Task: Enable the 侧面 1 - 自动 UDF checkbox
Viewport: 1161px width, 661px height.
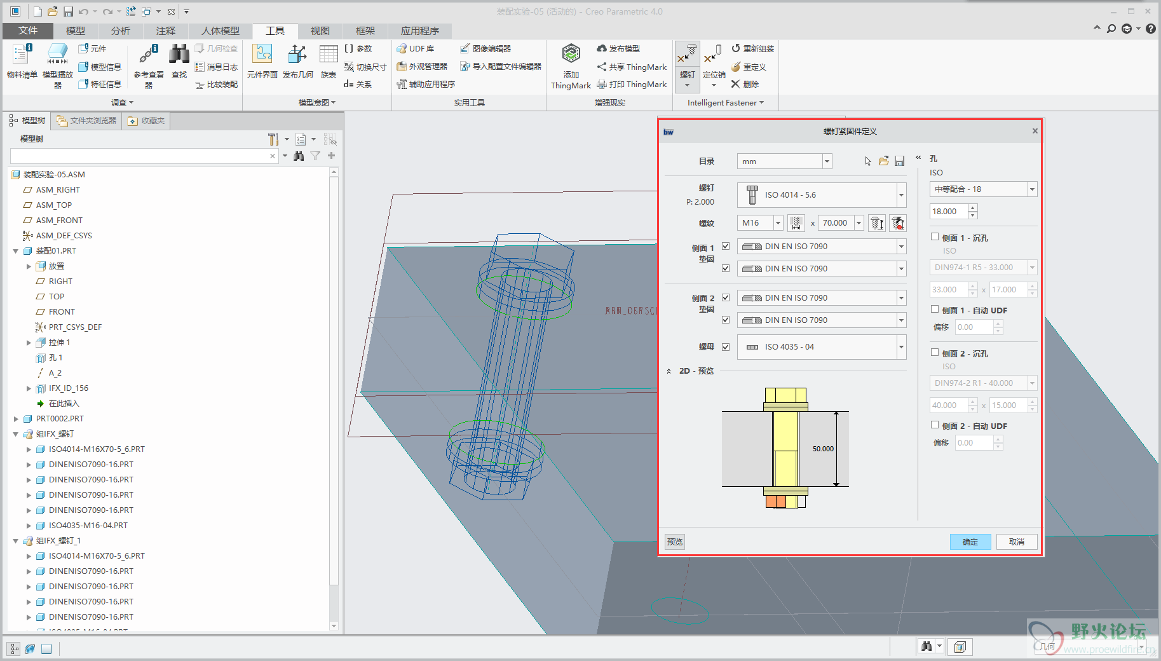Action: click(935, 309)
